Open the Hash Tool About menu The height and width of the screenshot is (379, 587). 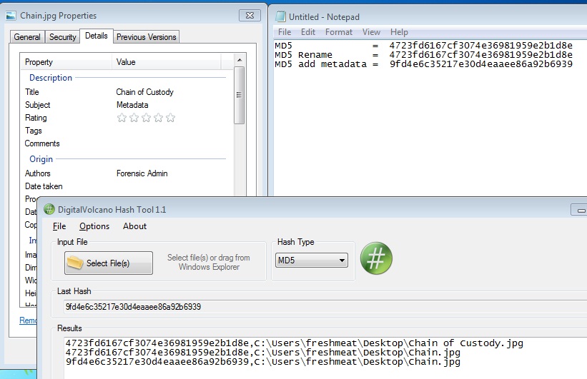tap(134, 226)
